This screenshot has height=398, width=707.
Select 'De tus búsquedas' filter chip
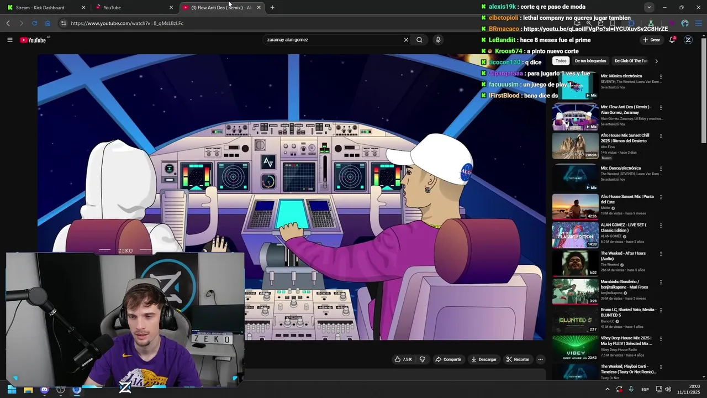click(x=590, y=61)
